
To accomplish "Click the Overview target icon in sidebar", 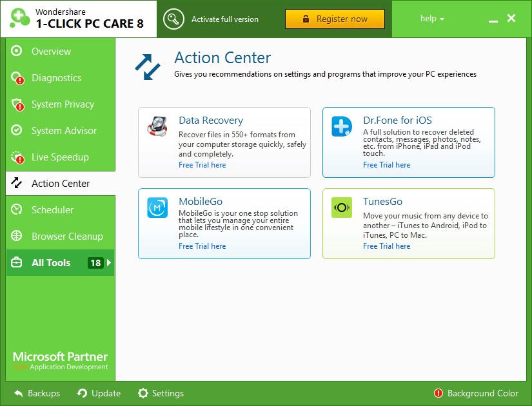I will point(16,51).
